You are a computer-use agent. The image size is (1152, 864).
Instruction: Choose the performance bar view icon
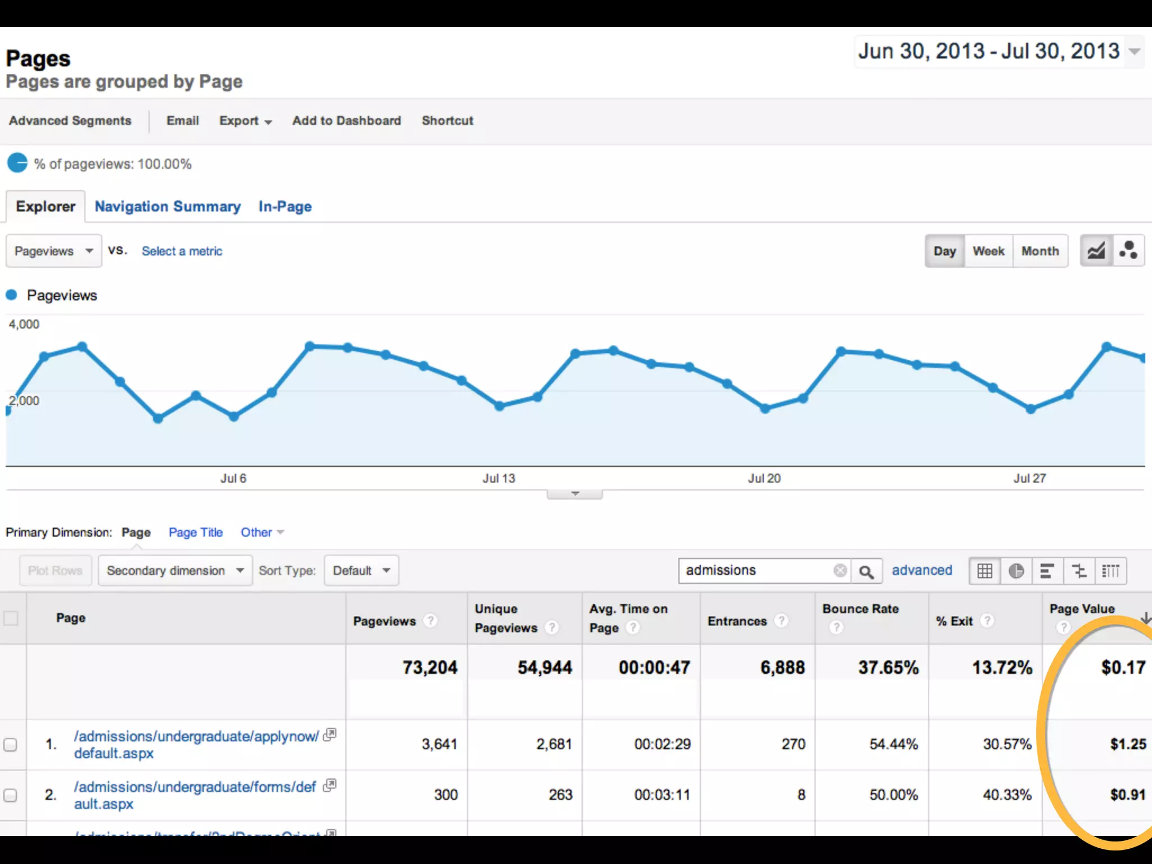[x=1047, y=571]
